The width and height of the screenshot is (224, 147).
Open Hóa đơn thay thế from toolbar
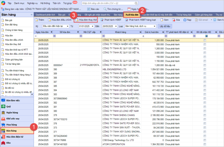[x=86, y=20]
